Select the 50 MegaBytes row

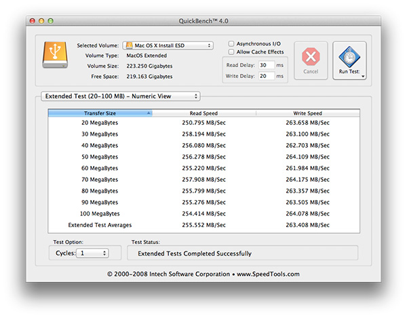click(x=203, y=157)
